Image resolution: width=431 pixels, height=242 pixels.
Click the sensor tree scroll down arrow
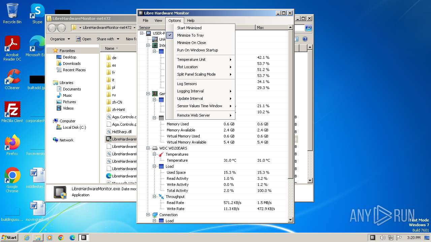coord(291,220)
